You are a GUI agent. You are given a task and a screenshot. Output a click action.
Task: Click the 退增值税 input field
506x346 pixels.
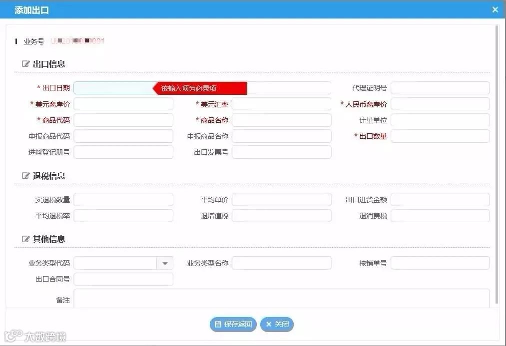coord(282,216)
